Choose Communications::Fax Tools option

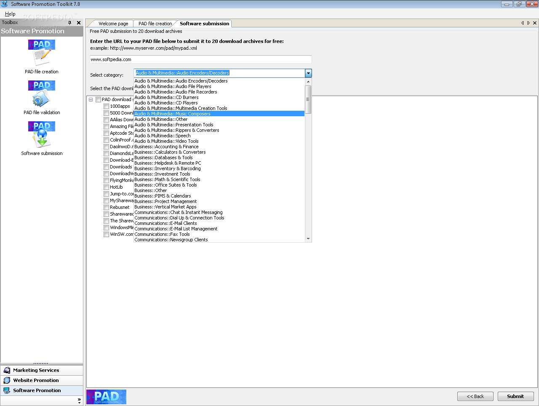coord(219,234)
